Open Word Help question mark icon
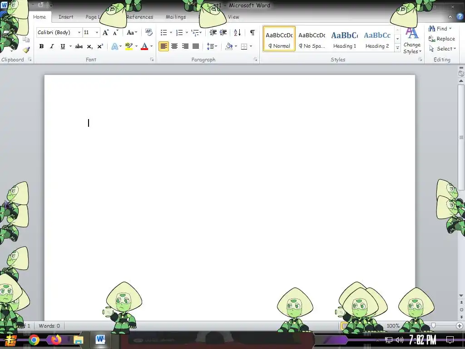This screenshot has height=349, width=465. [460, 17]
